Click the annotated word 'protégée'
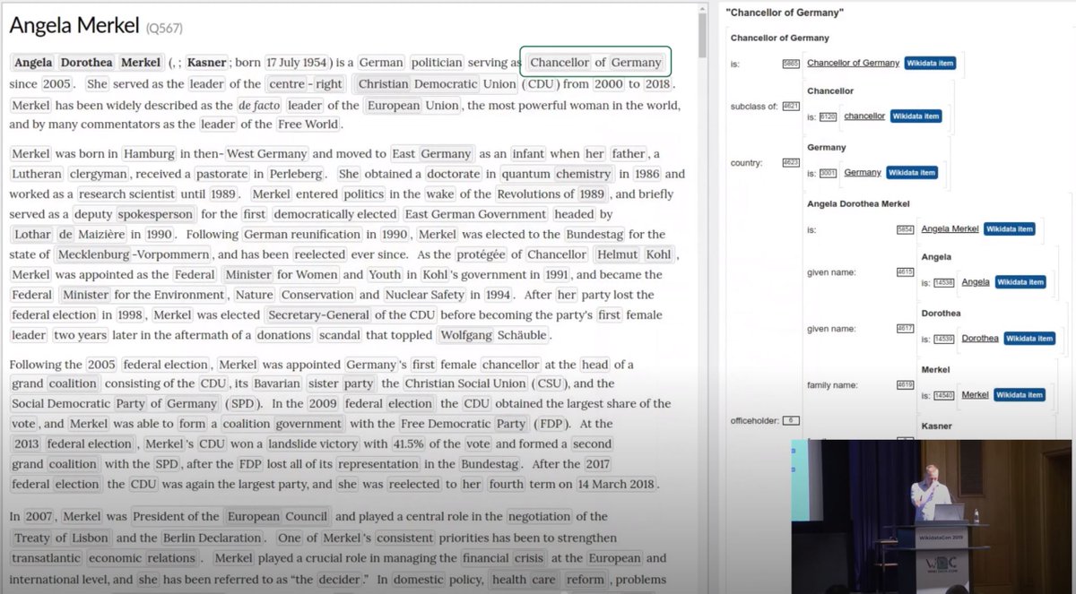 (x=482, y=254)
